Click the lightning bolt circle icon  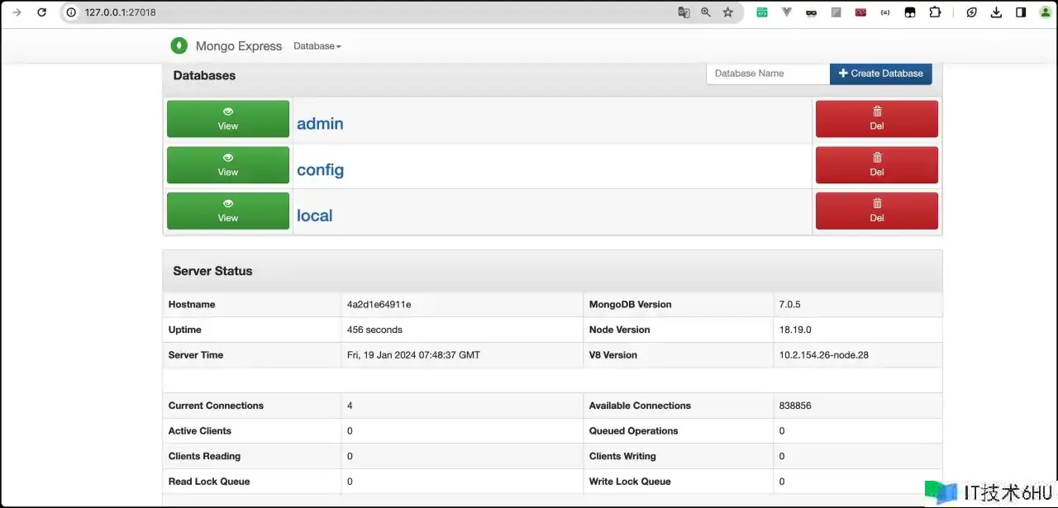tap(973, 12)
